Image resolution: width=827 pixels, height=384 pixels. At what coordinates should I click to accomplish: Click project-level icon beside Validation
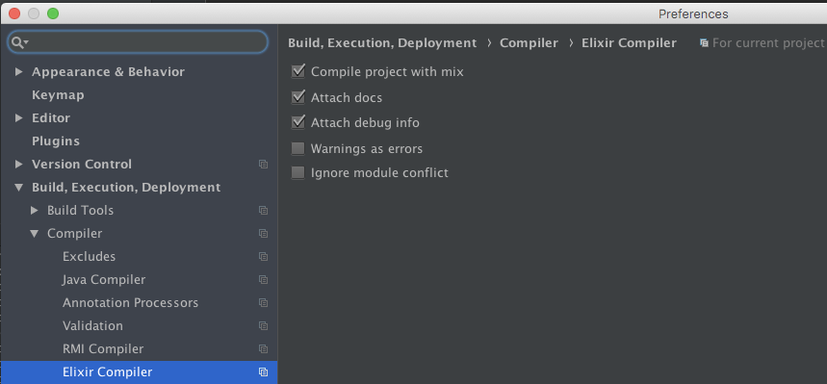pyautogui.click(x=263, y=326)
